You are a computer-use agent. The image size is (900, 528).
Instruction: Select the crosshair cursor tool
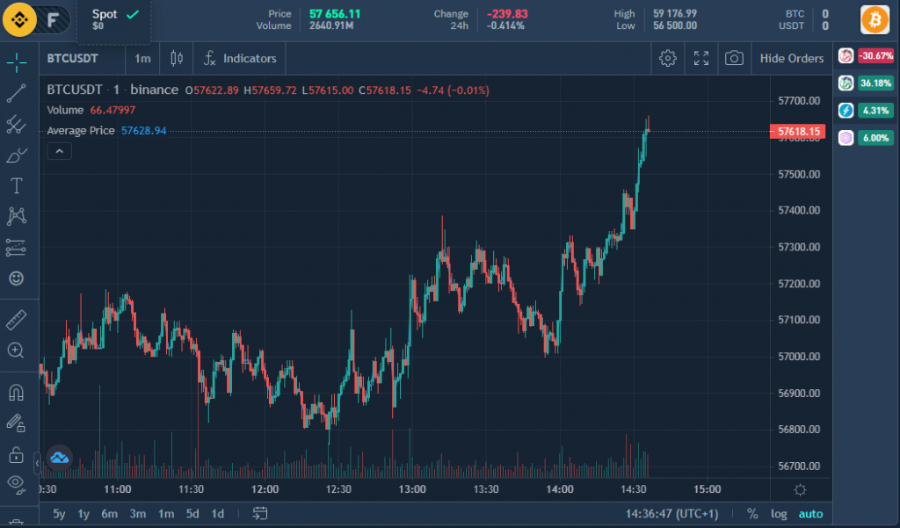[x=18, y=63]
